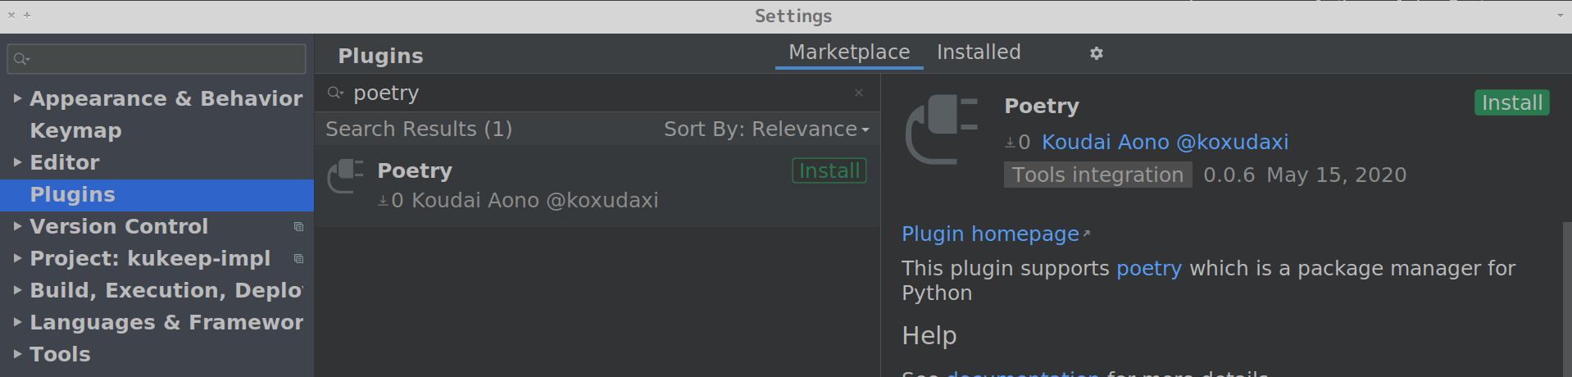Screen dimensions: 1572x377
Task: Click version 0.0.6 text
Action: (1229, 175)
